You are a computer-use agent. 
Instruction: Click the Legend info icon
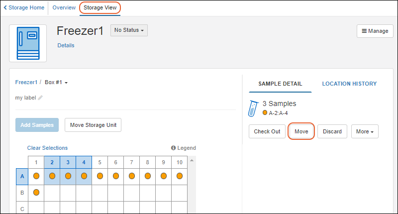coord(174,148)
